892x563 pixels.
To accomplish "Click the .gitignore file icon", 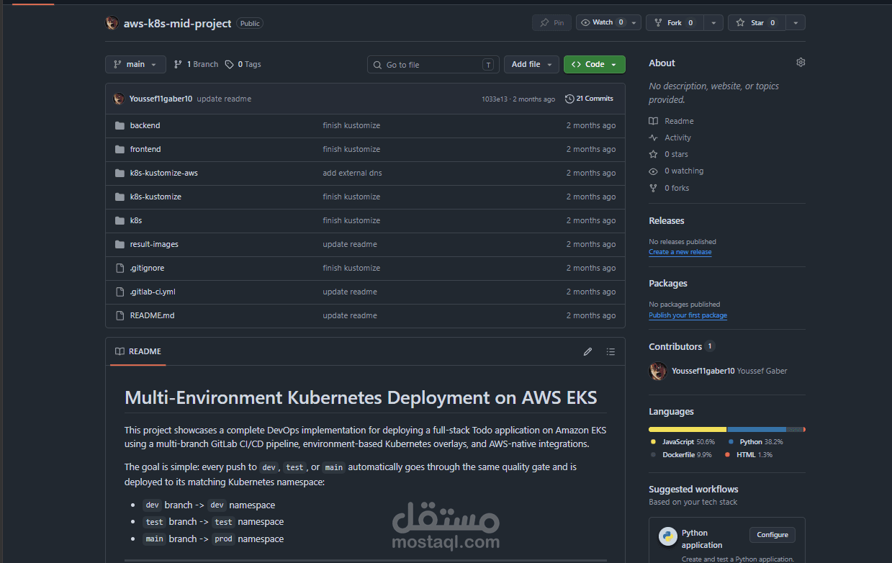I will click(x=120, y=268).
